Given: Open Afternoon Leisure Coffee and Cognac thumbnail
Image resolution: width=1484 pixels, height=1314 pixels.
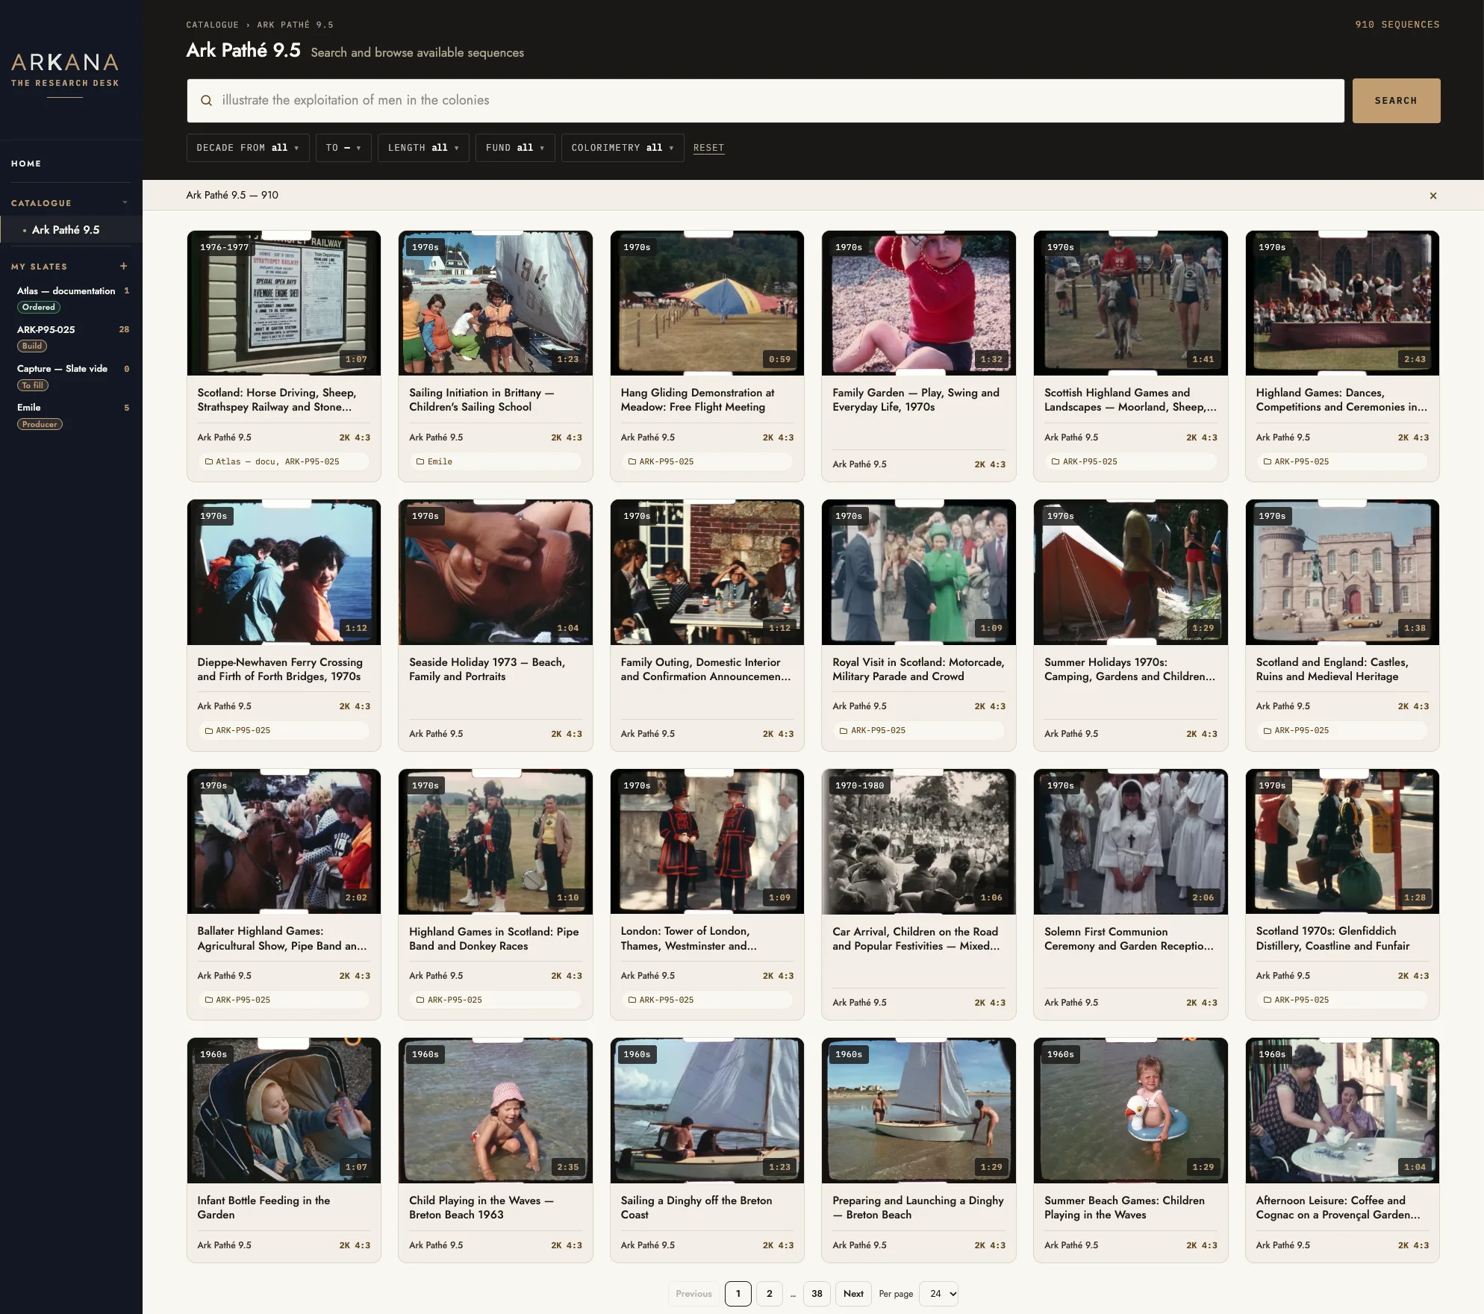Looking at the screenshot, I should [1342, 1111].
